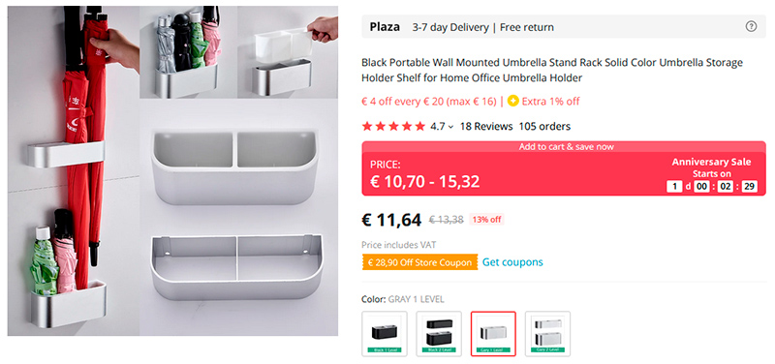The height and width of the screenshot is (364, 775).
Task: Click the 13% off discount badge
Action: [x=486, y=220]
